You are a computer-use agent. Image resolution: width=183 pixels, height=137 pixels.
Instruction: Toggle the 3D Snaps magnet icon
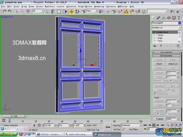coord(120,11)
